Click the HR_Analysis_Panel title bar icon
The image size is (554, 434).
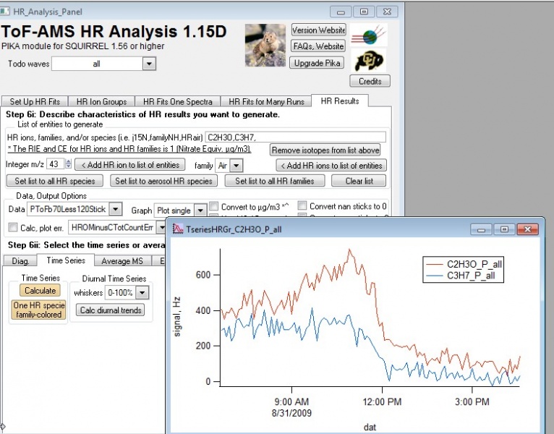click(7, 11)
